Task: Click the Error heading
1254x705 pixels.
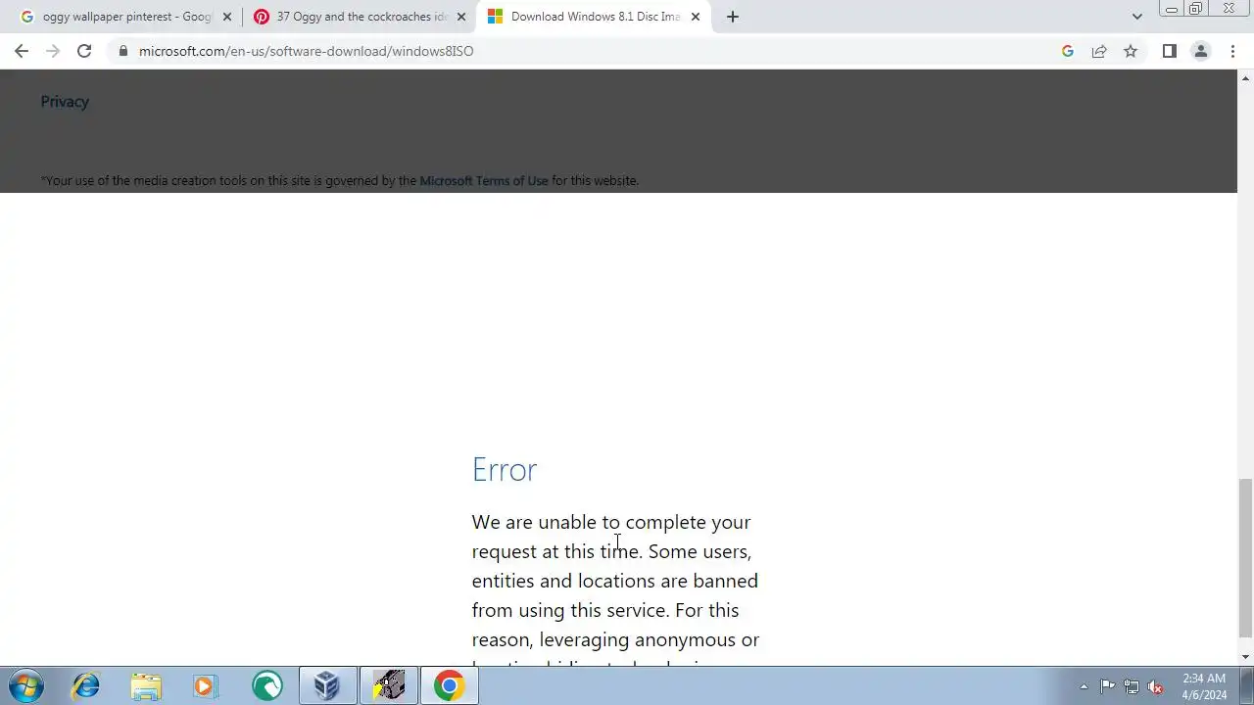Action: 505,470
